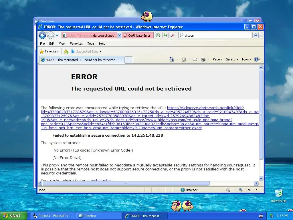Stop loading with the red X button
This screenshot has height=220, width=293.
173,35
